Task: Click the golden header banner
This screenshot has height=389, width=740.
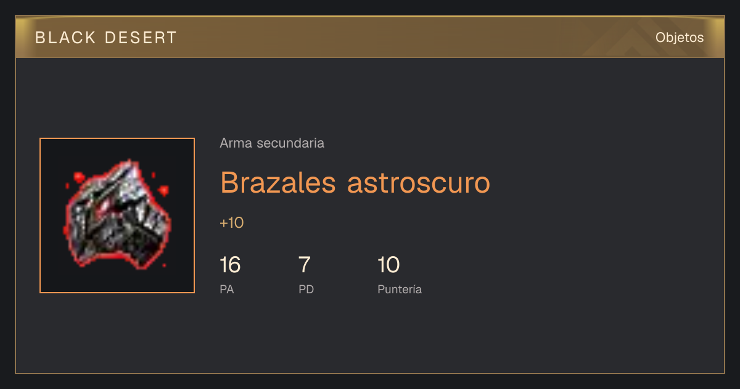Action: point(370,37)
